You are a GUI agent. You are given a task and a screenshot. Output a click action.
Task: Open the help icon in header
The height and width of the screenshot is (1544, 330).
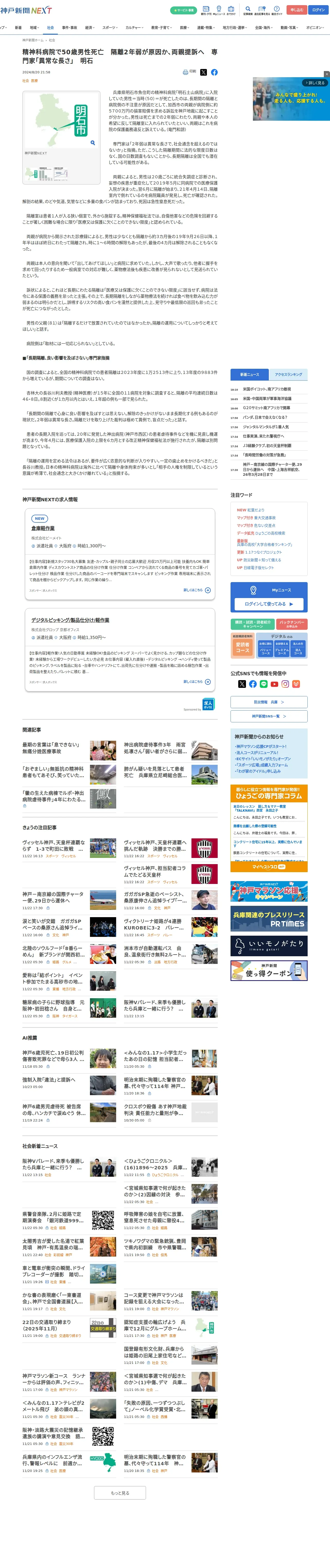pos(277,10)
